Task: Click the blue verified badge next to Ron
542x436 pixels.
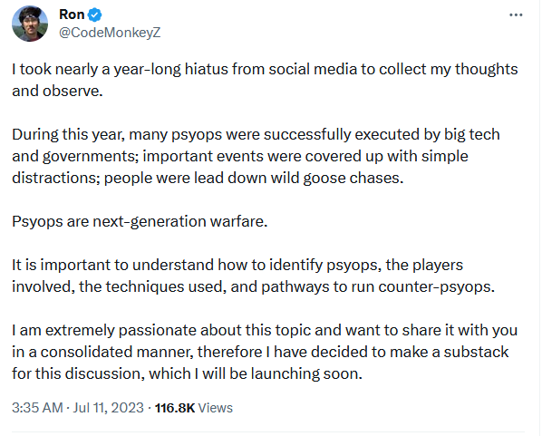Action: [x=94, y=15]
